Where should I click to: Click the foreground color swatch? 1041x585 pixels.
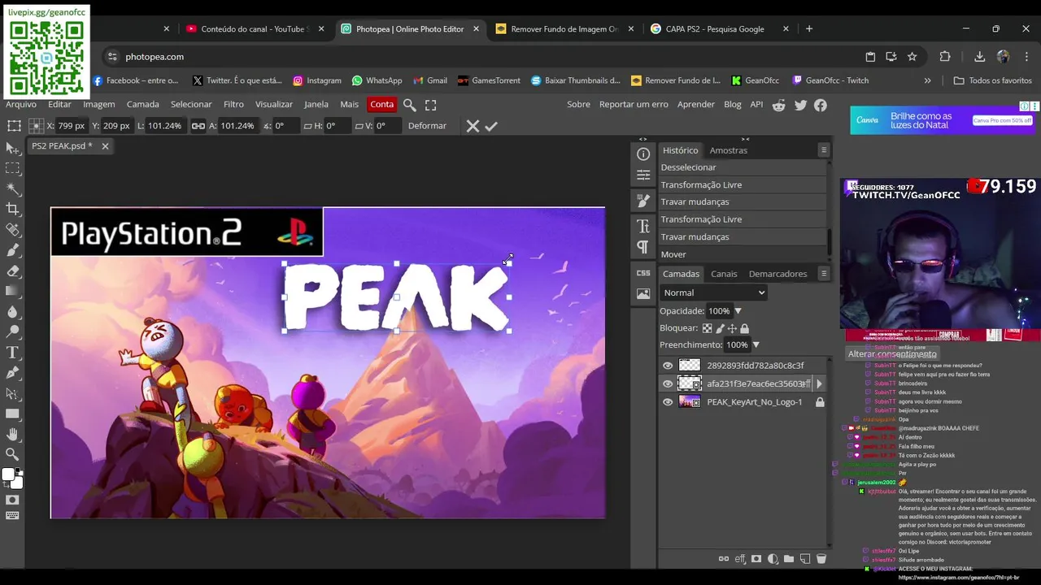(x=8, y=474)
